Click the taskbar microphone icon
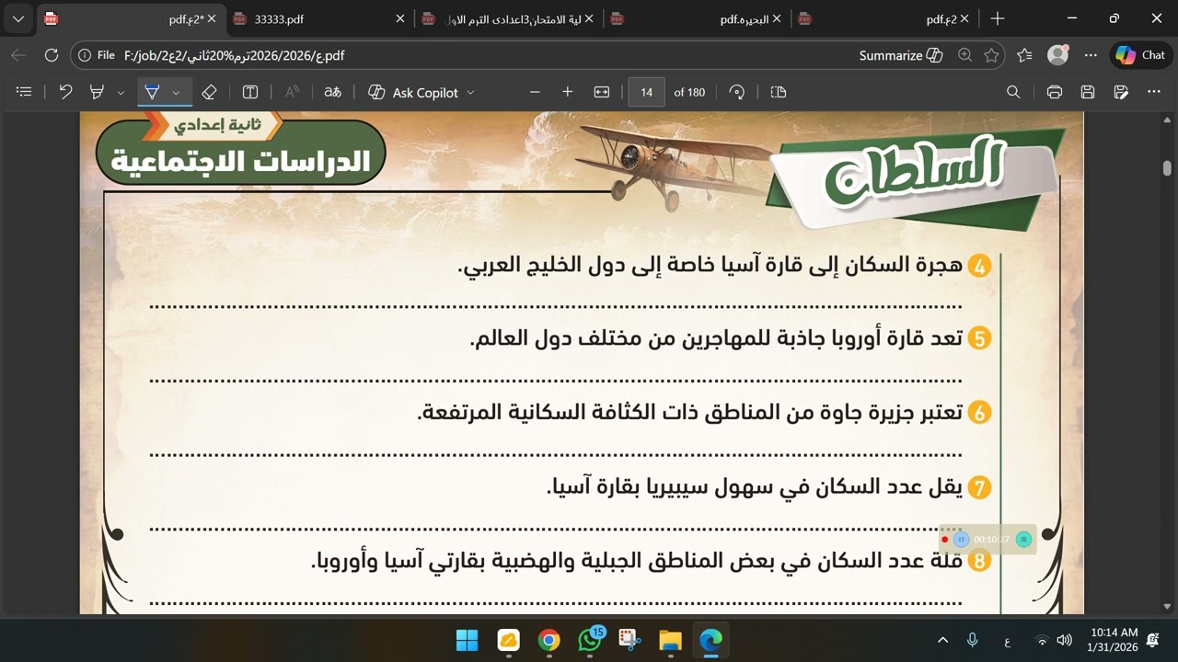The image size is (1178, 662). coord(972,640)
